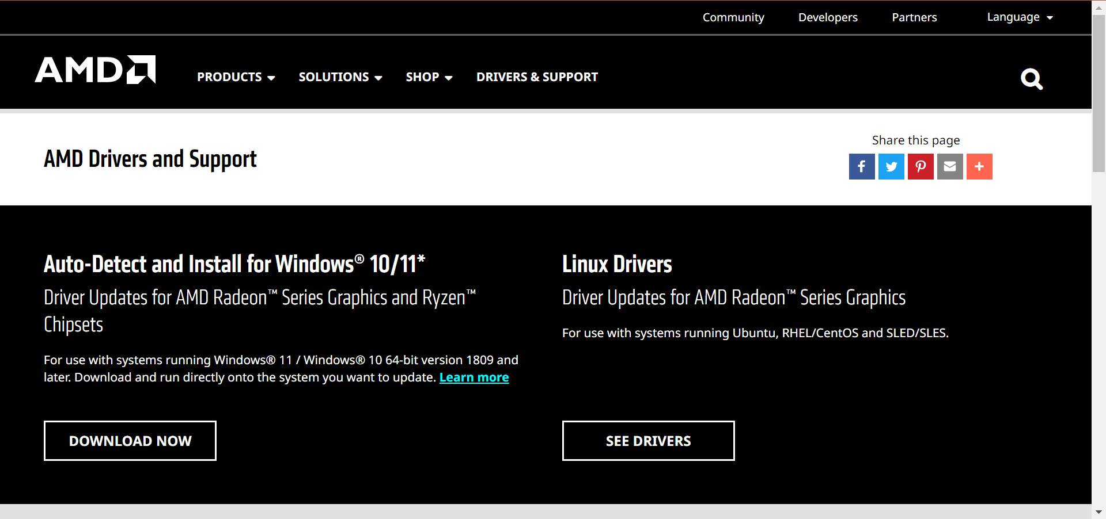The height and width of the screenshot is (519, 1106).
Task: Share page via email icon
Action: pyautogui.click(x=950, y=166)
